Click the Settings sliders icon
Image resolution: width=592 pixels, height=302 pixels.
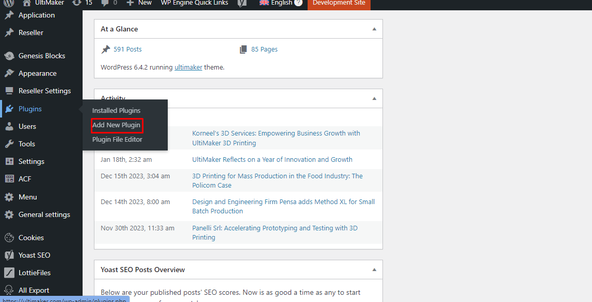[9, 161]
